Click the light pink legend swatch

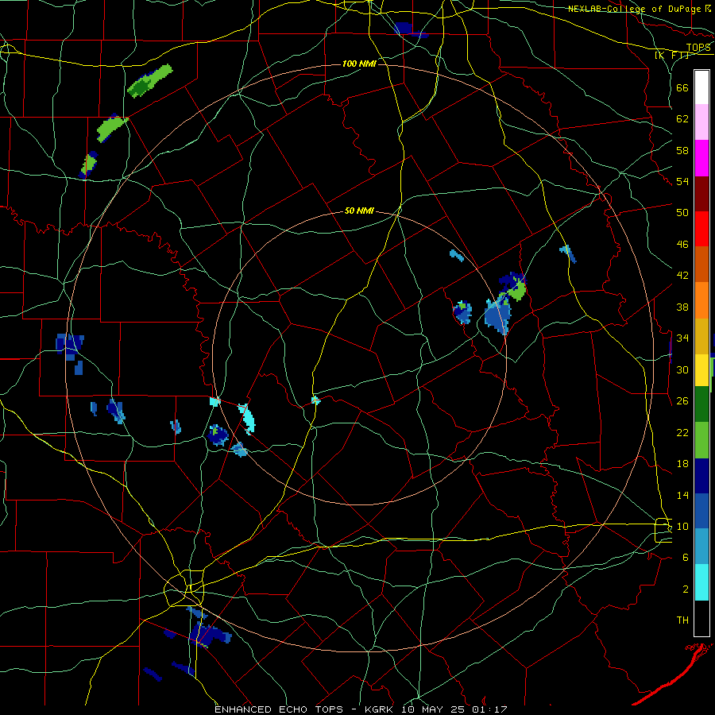pyautogui.click(x=701, y=122)
